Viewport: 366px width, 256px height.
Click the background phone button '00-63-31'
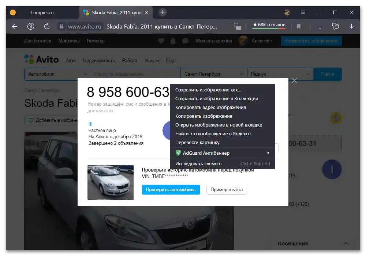[315, 143]
